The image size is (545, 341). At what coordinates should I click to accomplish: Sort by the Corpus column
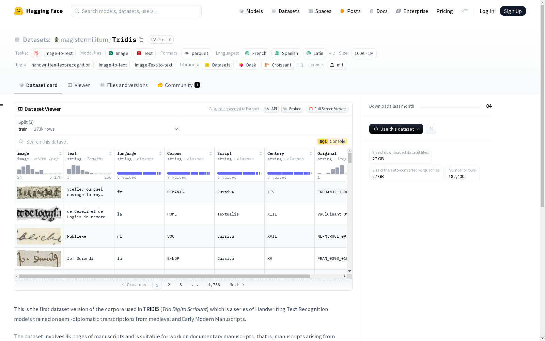pyautogui.click(x=211, y=153)
